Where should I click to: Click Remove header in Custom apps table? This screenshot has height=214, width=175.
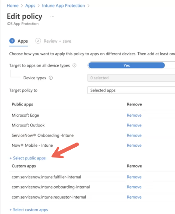134,166
